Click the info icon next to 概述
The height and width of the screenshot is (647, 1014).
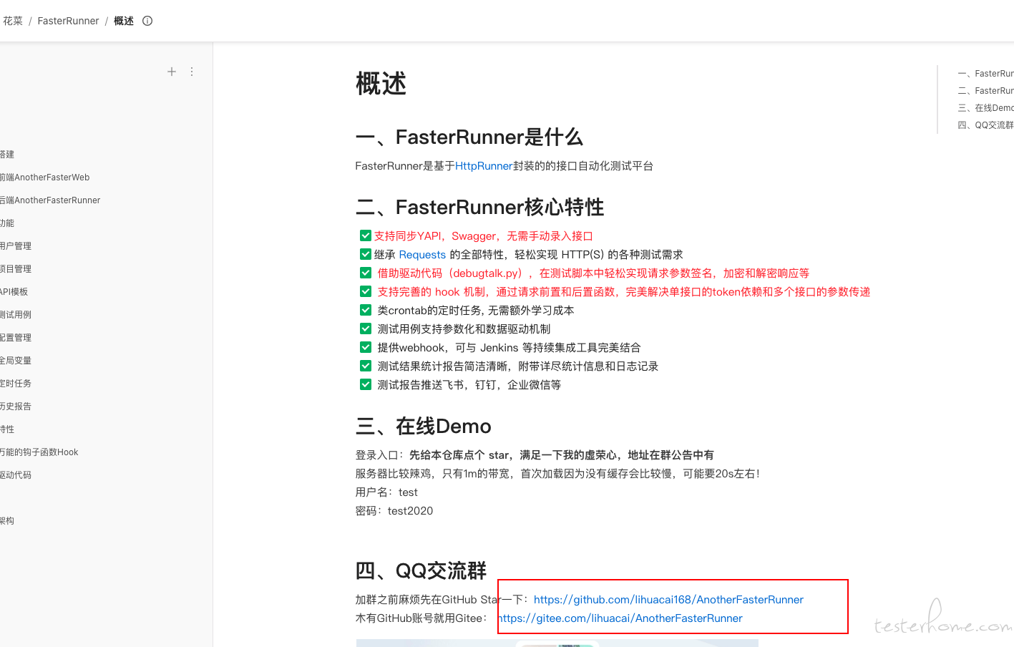pyautogui.click(x=147, y=21)
